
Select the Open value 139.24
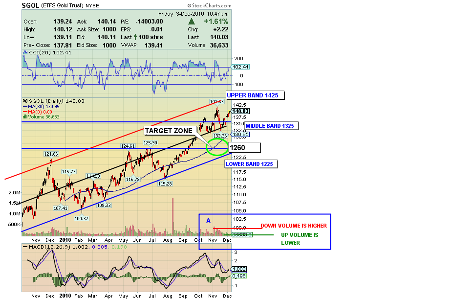pos(63,22)
